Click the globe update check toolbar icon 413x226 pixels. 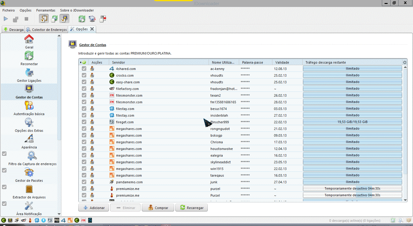pos(92,19)
